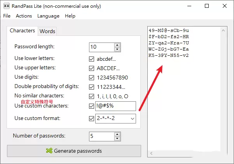Select password 49-M$@-sCb-9u

click(169, 30)
